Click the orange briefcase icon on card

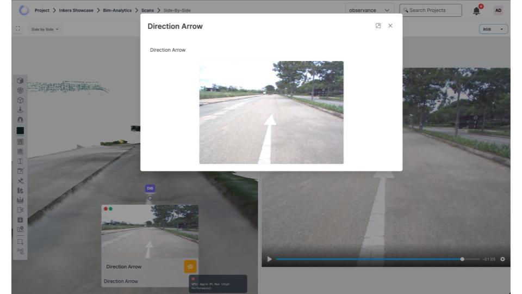[190, 267]
